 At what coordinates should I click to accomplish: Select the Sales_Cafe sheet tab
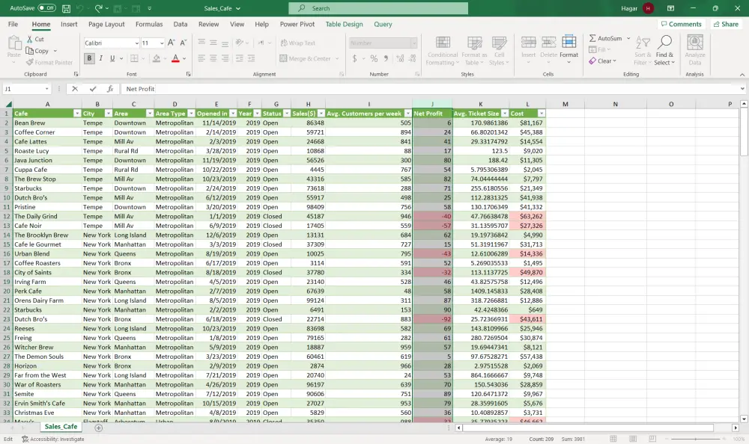pyautogui.click(x=61, y=427)
